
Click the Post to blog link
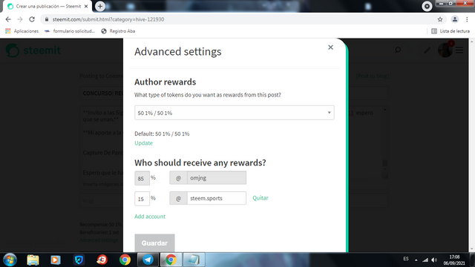tap(373, 76)
